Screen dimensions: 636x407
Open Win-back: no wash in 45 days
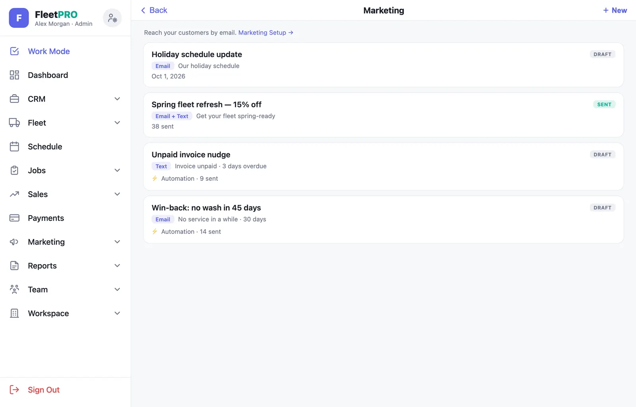point(383,220)
